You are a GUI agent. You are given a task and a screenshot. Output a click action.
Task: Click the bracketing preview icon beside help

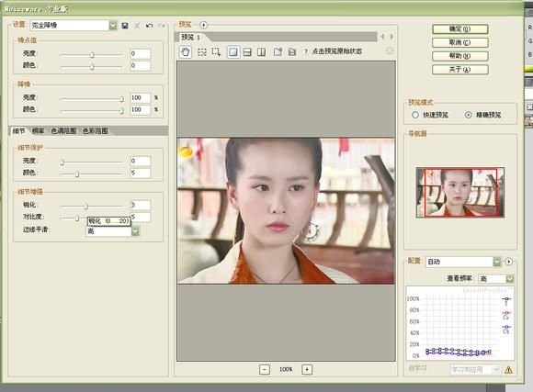pyautogui.click(x=291, y=51)
